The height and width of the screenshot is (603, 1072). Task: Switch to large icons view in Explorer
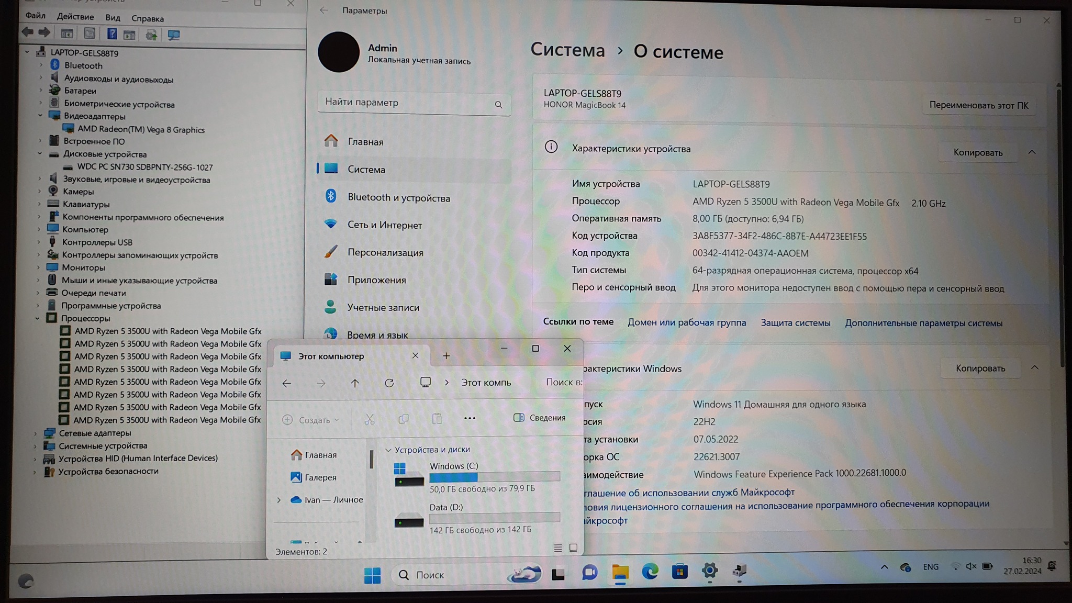pyautogui.click(x=573, y=548)
